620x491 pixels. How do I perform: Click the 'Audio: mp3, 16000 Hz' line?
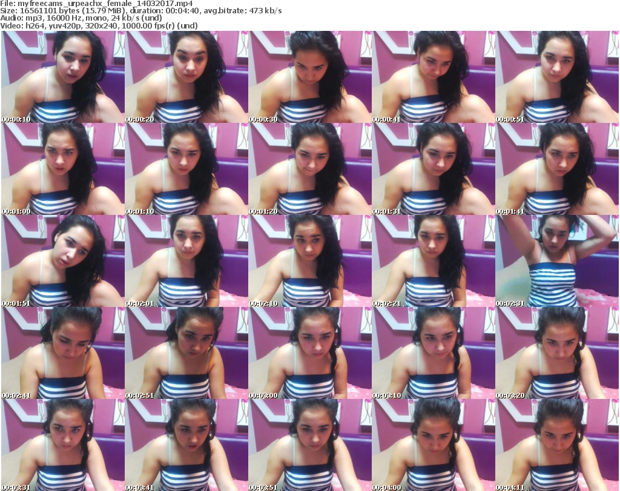pyautogui.click(x=81, y=18)
